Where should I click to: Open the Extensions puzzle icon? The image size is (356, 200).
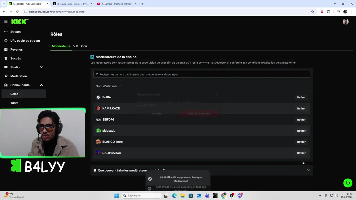pyautogui.click(x=329, y=12)
